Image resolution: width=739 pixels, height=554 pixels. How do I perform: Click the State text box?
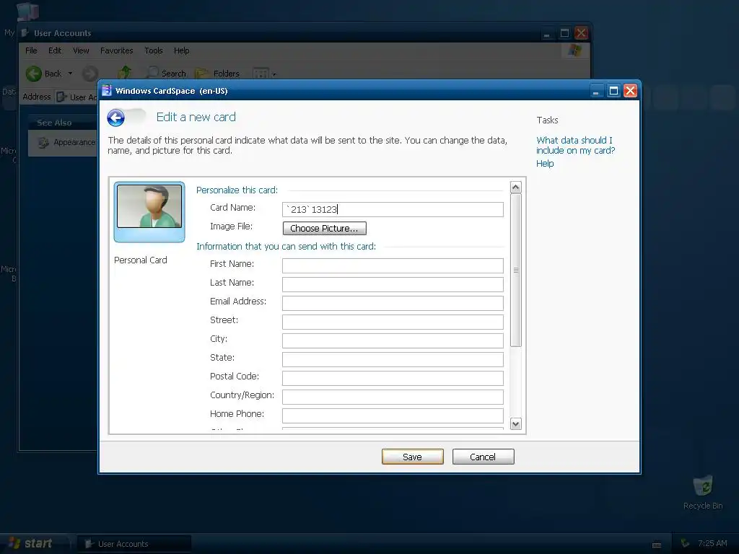[x=393, y=359]
